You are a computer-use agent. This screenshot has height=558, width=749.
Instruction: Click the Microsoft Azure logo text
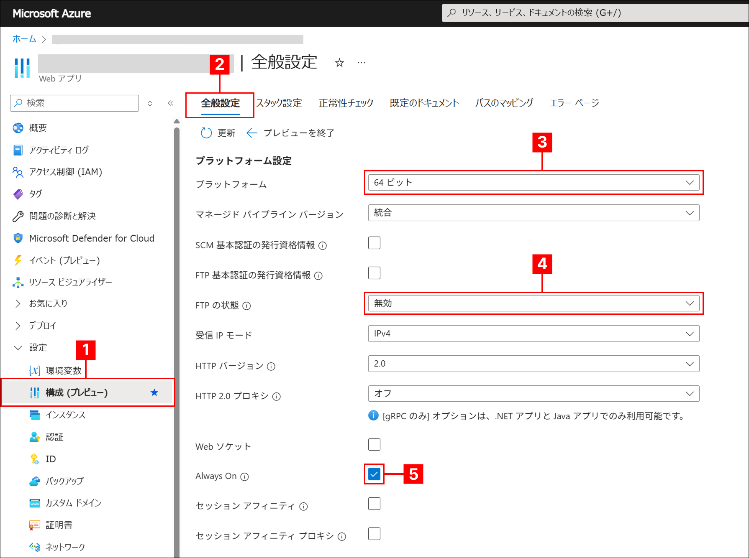tap(52, 13)
